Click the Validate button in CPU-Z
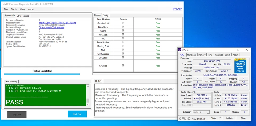Viewport: 256px width, 126px height. coord(229,118)
